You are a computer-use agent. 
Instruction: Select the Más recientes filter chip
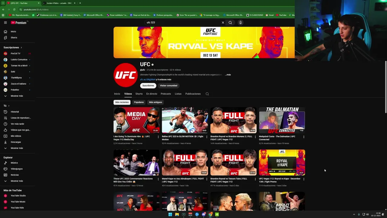(122, 102)
